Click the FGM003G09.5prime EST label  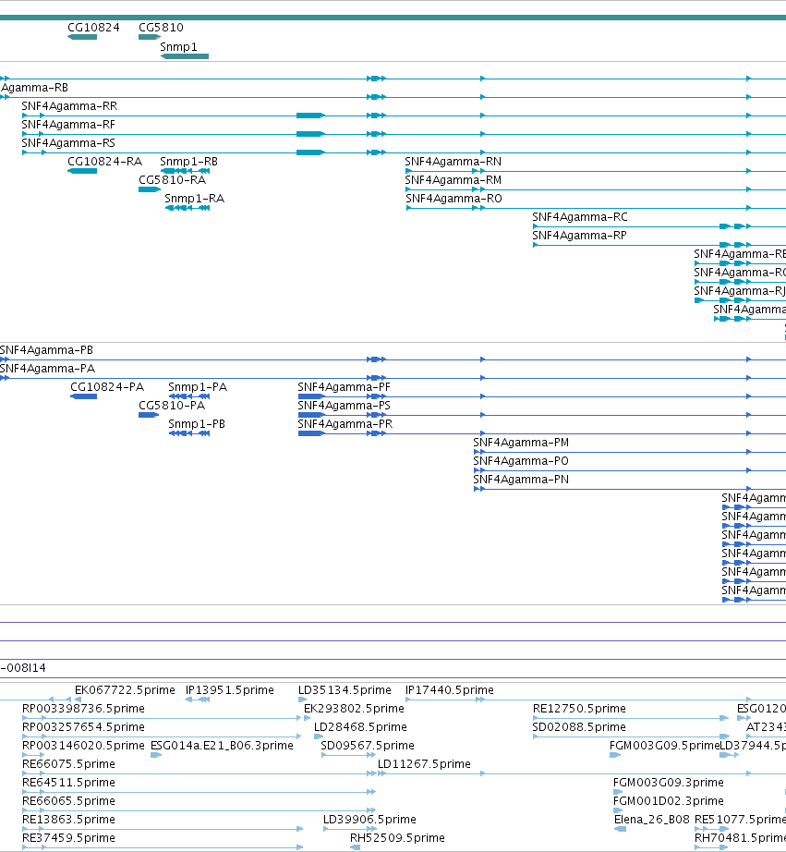pyautogui.click(x=664, y=746)
